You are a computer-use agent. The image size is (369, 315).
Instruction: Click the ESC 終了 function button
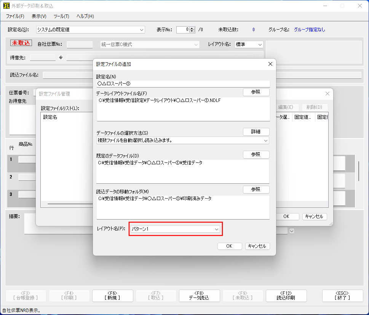(x=342, y=296)
